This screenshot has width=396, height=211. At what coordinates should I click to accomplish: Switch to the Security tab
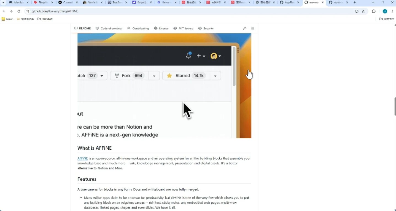coord(206,28)
